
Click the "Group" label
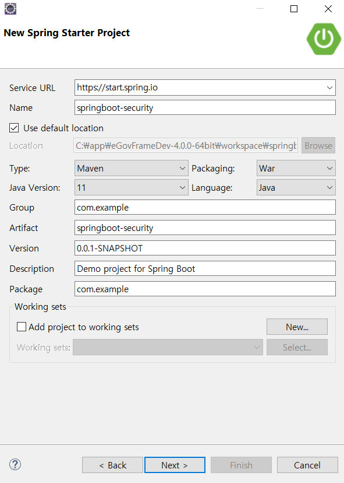tap(22, 208)
